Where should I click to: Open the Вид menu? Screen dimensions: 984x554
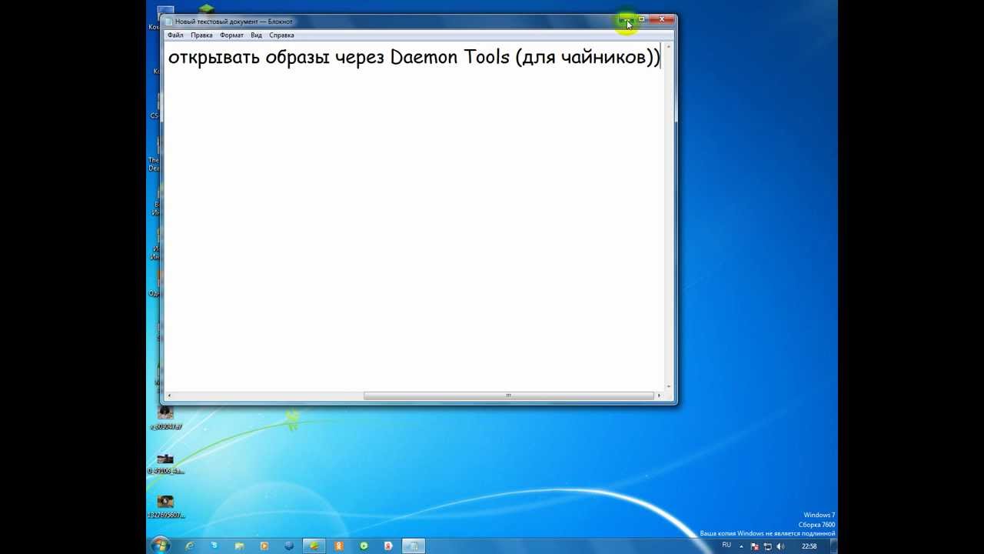point(256,35)
